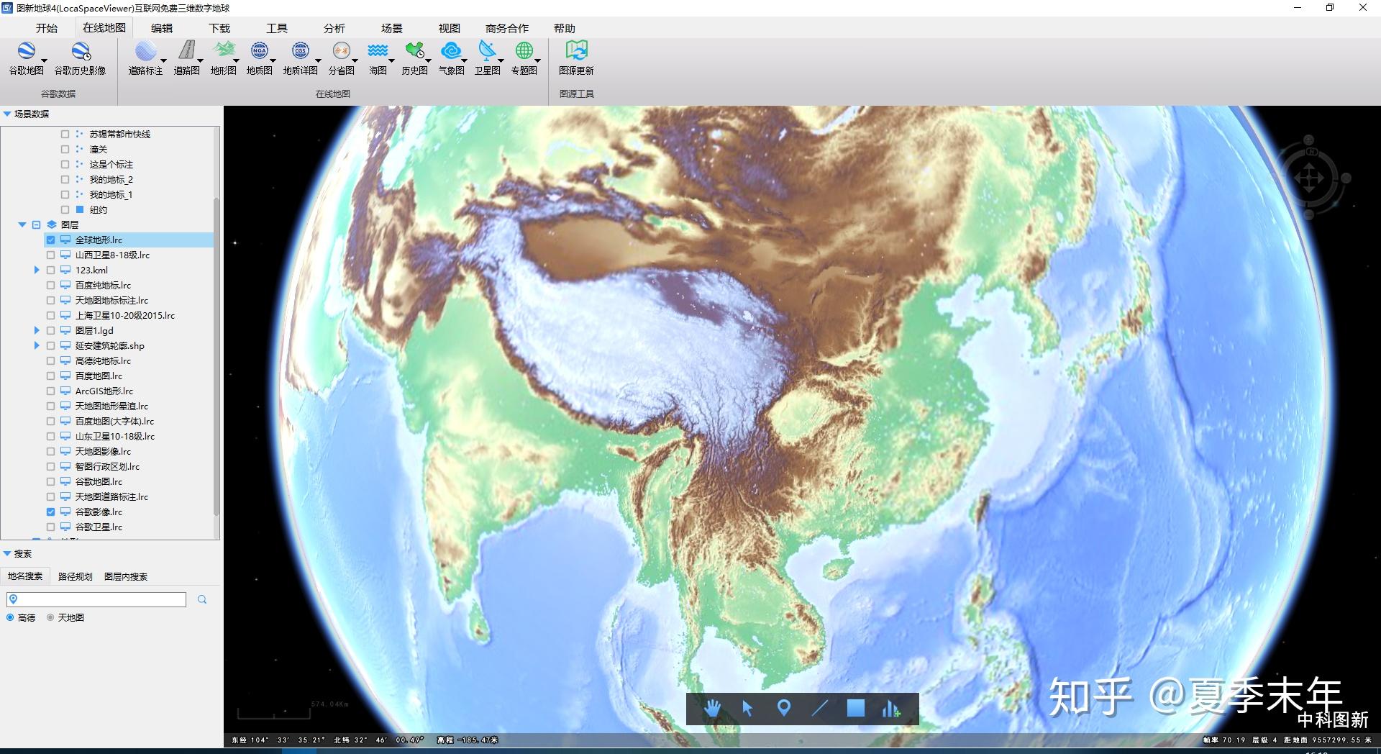Select the 道路图 road map icon
Image resolution: width=1381 pixels, height=754 pixels.
point(186,58)
